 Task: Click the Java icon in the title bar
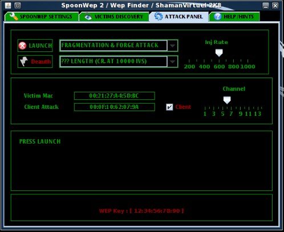point(8,5)
